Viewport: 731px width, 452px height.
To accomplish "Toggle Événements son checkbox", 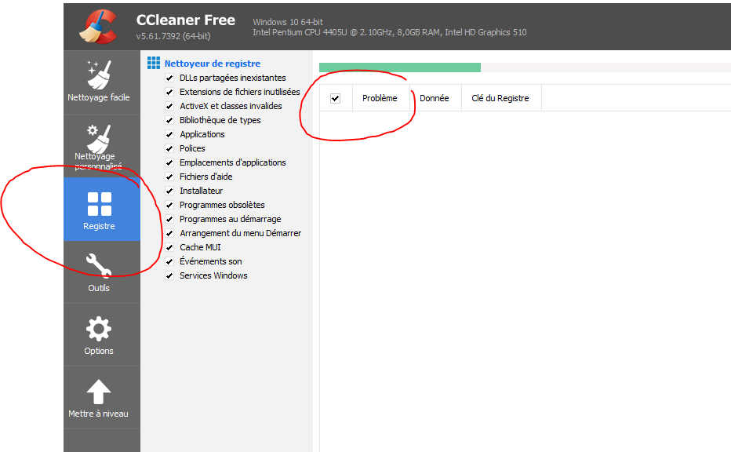I will (x=169, y=261).
